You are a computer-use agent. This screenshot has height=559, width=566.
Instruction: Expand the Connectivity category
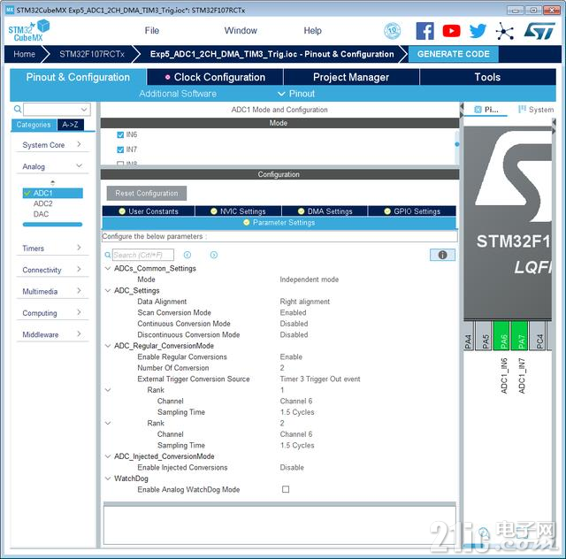click(x=52, y=270)
